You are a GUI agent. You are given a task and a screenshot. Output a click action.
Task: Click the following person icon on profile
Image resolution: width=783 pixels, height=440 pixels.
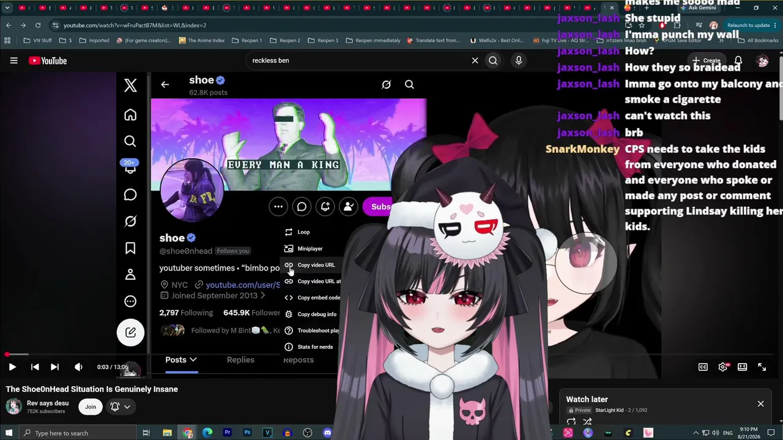pos(348,207)
